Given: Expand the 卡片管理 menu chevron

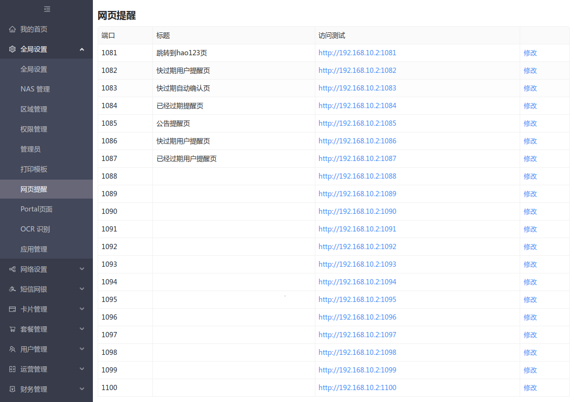Looking at the screenshot, I should [x=82, y=310].
